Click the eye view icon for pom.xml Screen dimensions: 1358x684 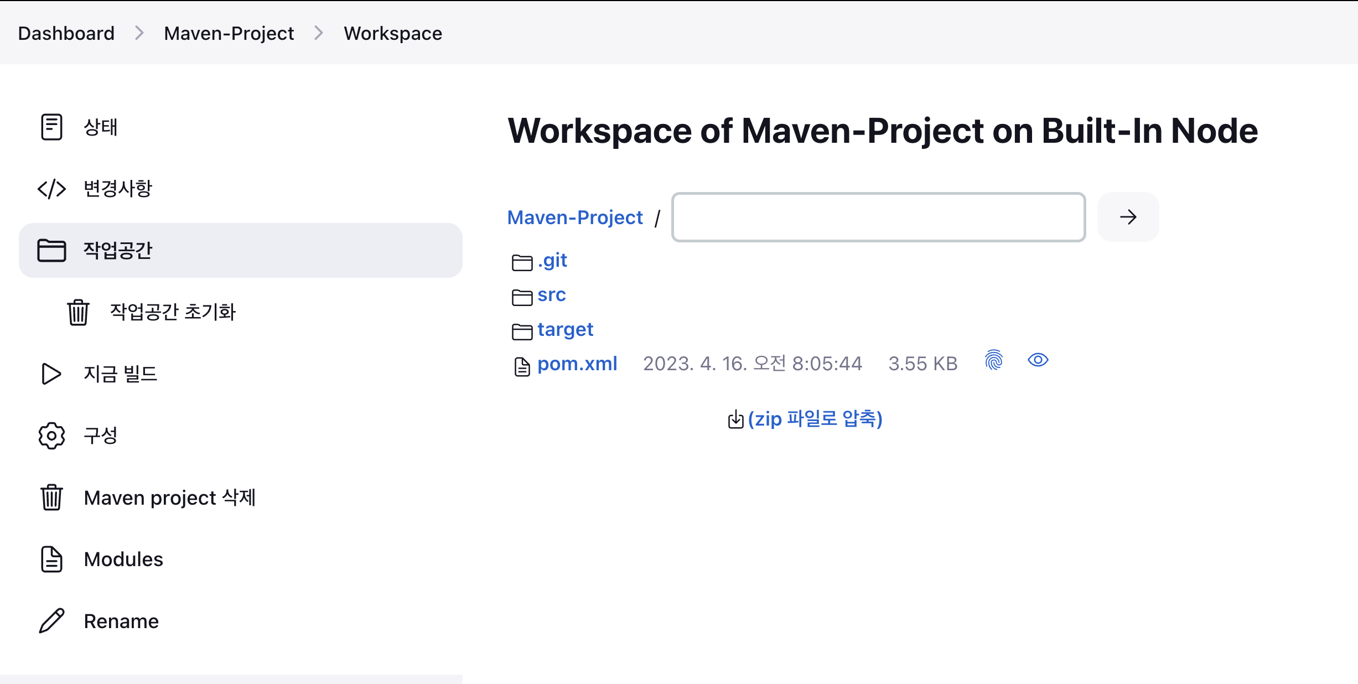[x=1038, y=360]
